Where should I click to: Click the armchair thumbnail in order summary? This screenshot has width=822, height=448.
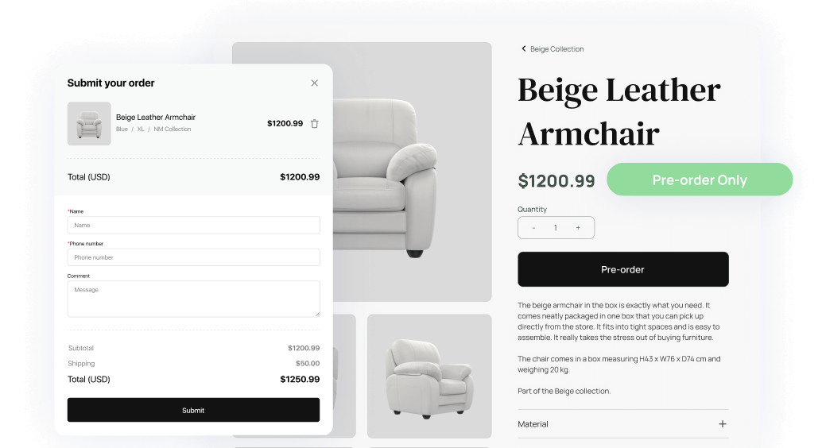click(x=89, y=124)
